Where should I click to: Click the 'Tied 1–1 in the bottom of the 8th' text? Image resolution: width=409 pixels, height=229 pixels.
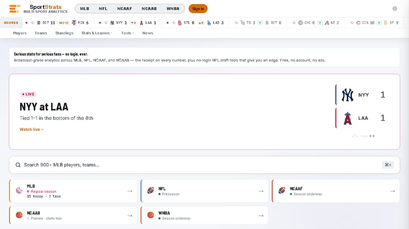pos(56,118)
